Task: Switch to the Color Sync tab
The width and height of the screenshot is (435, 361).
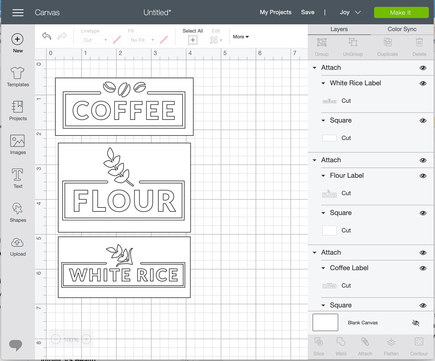Action: pos(402,29)
